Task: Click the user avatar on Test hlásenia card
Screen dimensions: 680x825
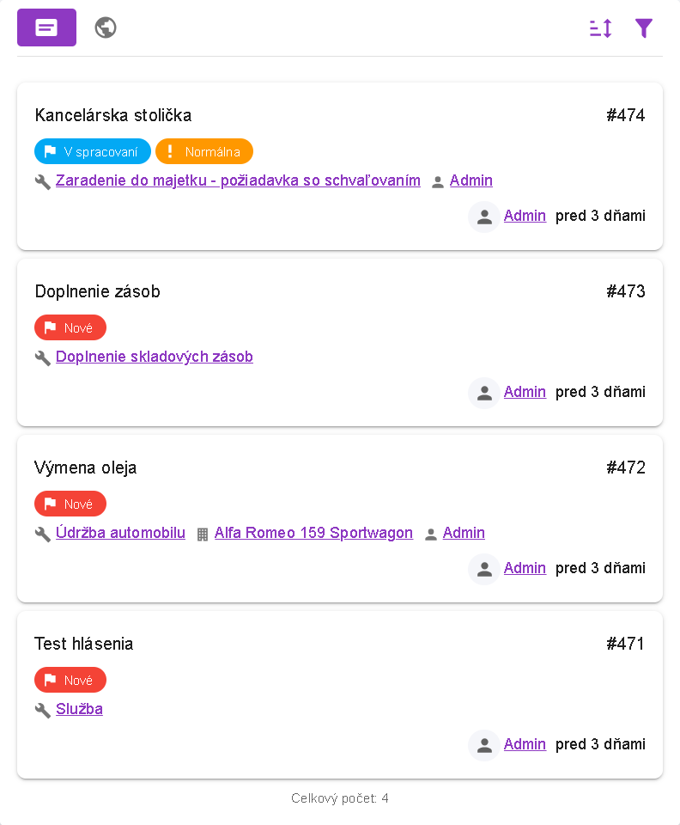Action: 484,745
